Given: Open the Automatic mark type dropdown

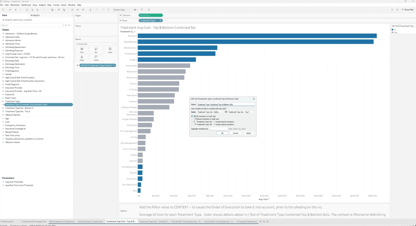Looking at the screenshot, I should click(x=96, y=44).
